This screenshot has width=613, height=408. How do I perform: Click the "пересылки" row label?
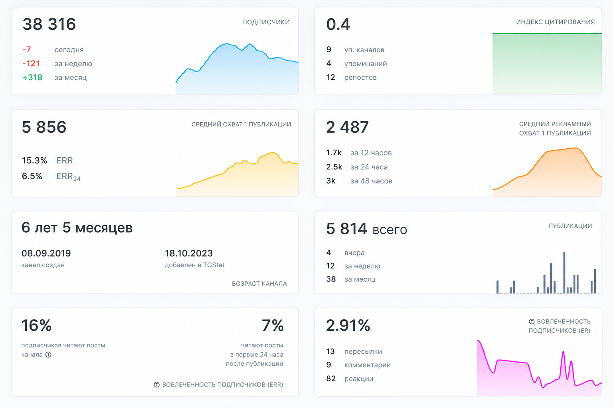pos(363,352)
